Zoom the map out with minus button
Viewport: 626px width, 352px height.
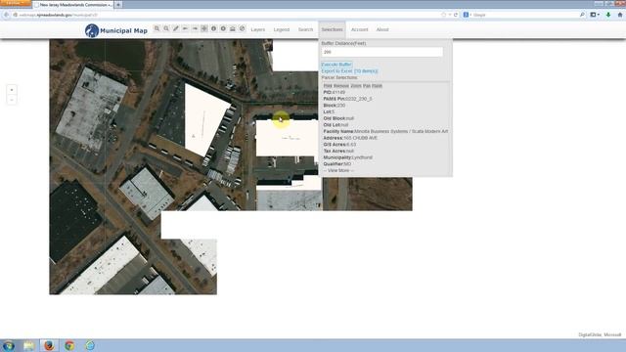[12, 100]
